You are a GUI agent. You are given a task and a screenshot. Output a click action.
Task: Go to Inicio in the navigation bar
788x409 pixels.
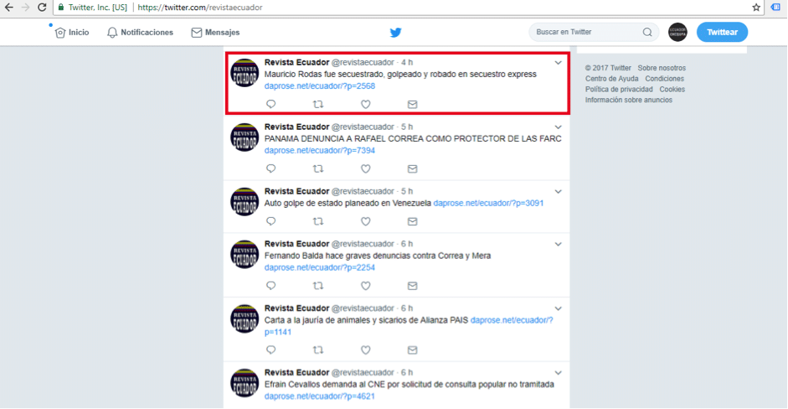click(72, 33)
